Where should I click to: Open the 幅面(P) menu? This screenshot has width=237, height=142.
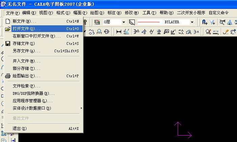click(80, 13)
